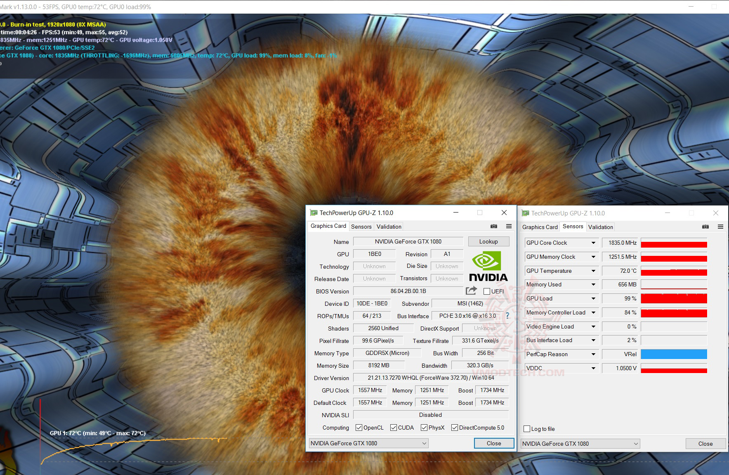Switch to Validation tab in the Graphics Card window
Screen dimensions: 729x475
click(389, 227)
